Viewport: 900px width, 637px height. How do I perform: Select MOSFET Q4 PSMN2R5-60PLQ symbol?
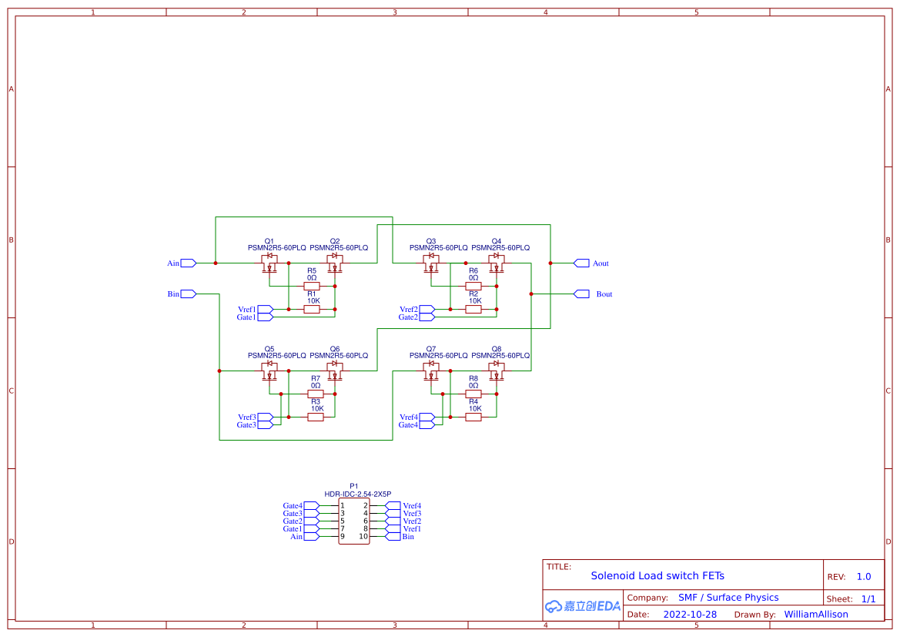495,263
